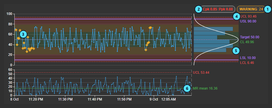Click the Target 50.00 label
Image resolution: width=272 pixels, height=108 pixels.
pos(250,37)
